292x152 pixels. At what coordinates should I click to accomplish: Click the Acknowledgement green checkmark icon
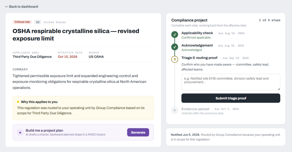(x=175, y=47)
